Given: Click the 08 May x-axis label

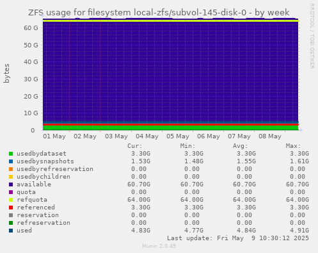Looking at the screenshot, I should [x=270, y=136].
